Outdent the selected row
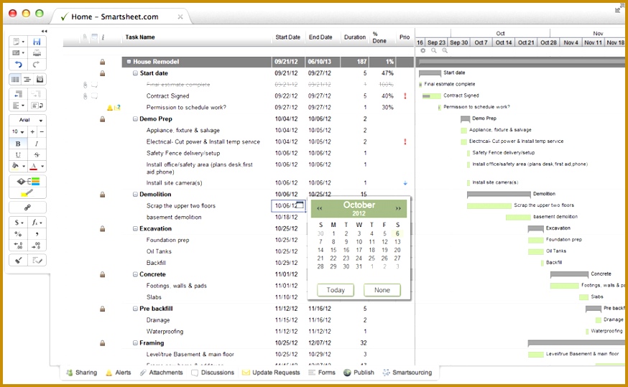Image resolution: width=628 pixels, height=387 pixels. 19,94
